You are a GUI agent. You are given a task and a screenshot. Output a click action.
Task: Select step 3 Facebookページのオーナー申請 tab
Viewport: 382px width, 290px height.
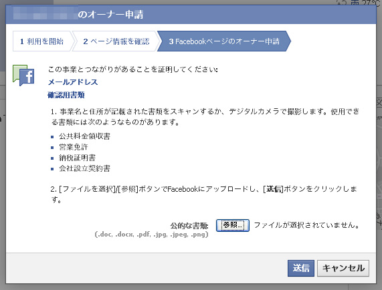(224, 41)
